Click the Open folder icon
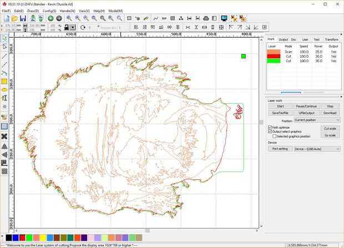The image size is (344, 248). [x=14, y=18]
